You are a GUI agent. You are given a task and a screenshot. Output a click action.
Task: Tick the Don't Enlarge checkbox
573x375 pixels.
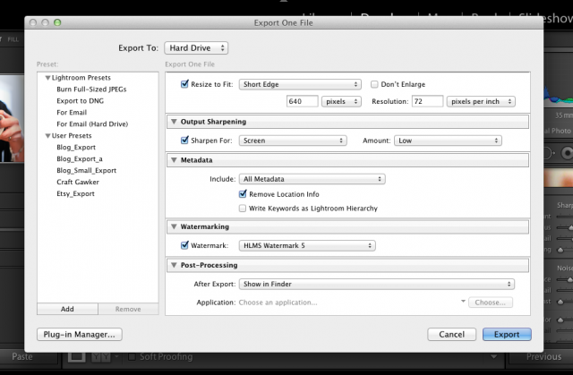374,84
